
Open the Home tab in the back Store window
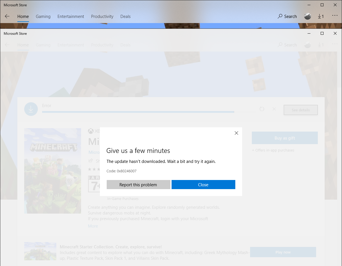point(23,16)
